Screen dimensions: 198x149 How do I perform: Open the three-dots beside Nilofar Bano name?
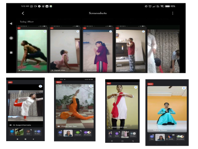click(x=150, y=130)
